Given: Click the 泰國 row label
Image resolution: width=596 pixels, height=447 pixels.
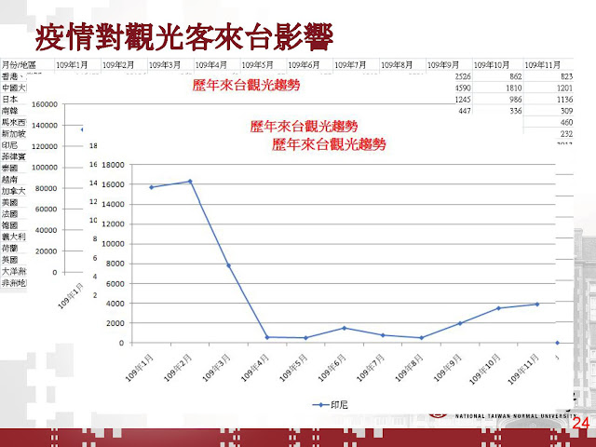Looking at the screenshot, I should tap(10, 168).
